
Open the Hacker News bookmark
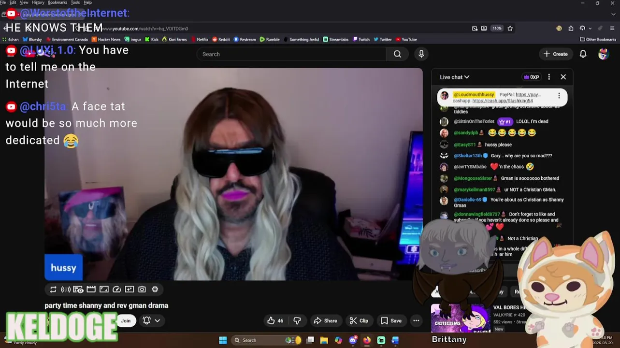106,40
